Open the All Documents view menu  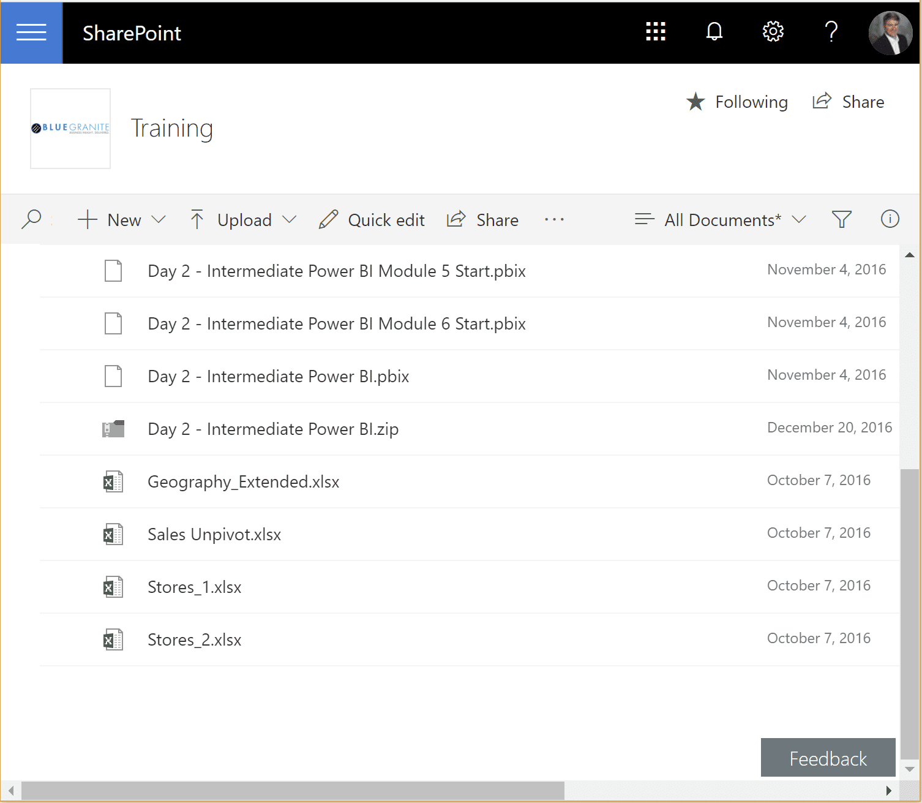pyautogui.click(x=721, y=220)
